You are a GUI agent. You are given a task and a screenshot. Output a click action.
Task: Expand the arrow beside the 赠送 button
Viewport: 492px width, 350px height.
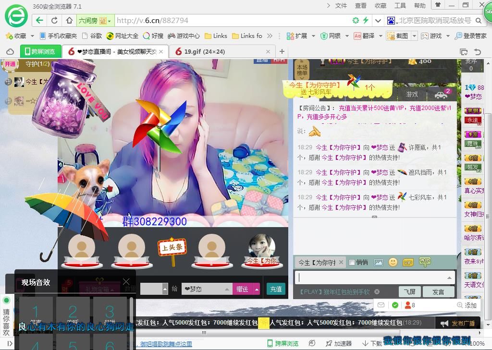pos(257,289)
